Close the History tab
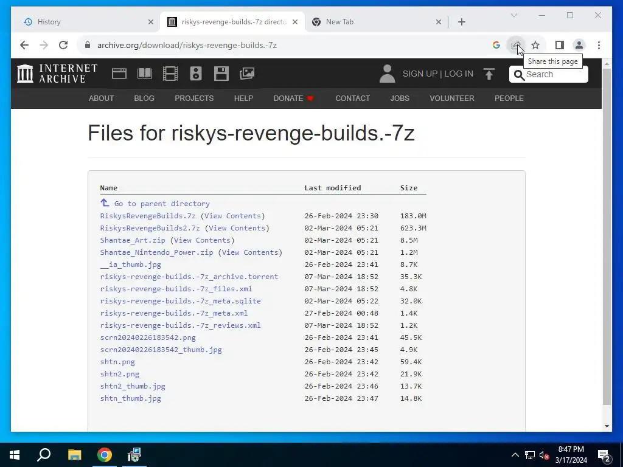This screenshot has height=467, width=623. [x=151, y=22]
